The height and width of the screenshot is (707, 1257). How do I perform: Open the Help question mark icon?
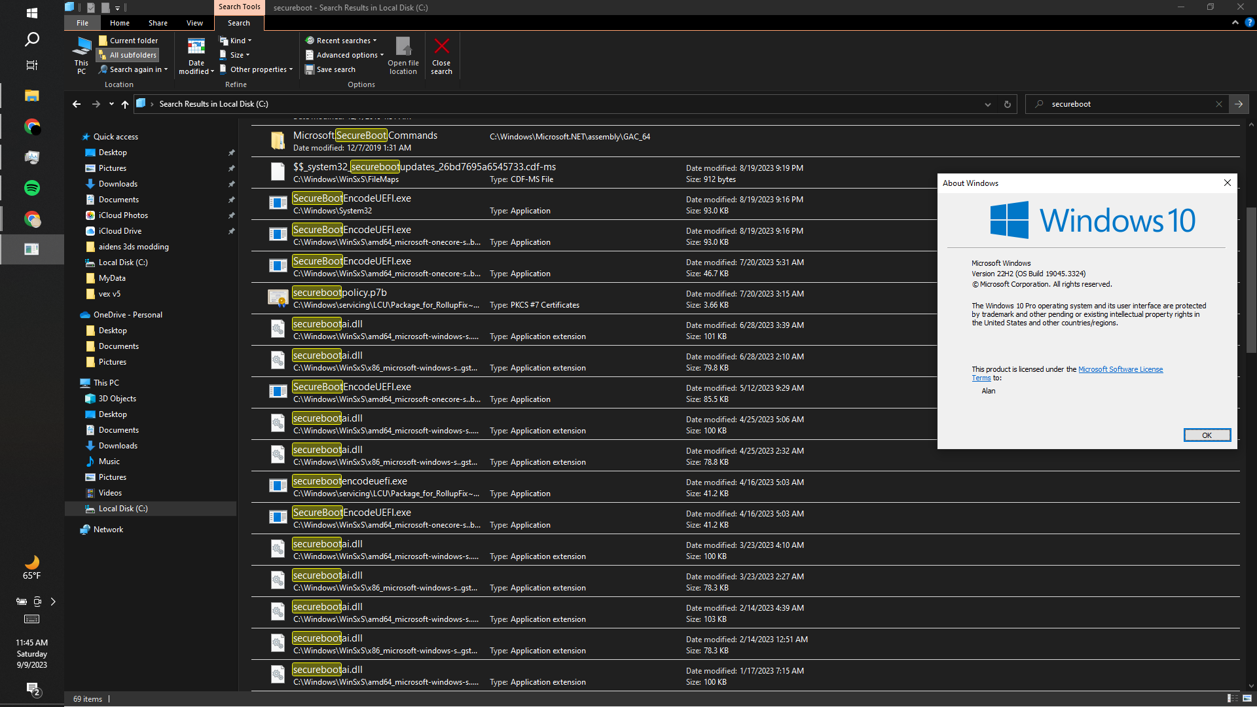tap(1249, 22)
